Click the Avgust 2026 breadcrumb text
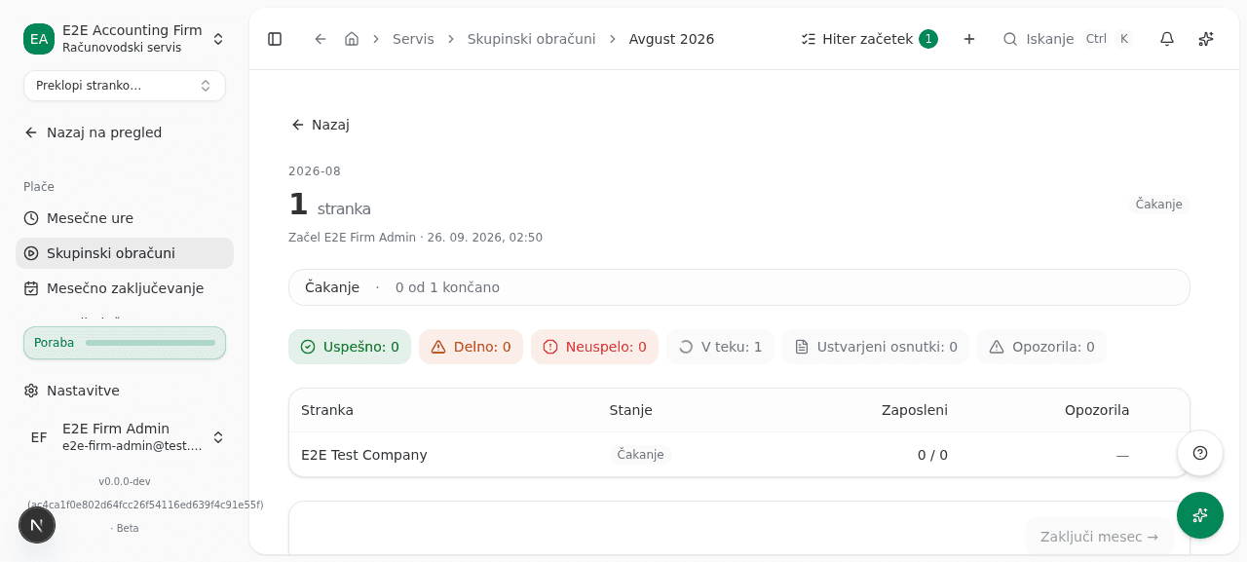The width and height of the screenshot is (1247, 562). point(671,39)
